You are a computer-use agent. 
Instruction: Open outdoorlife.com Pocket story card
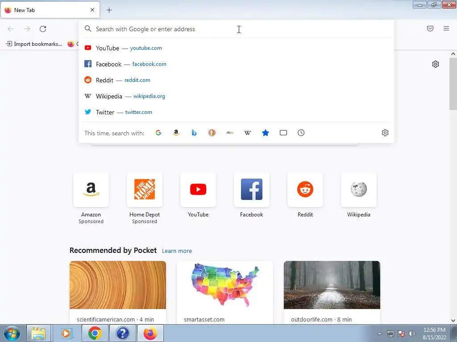pos(332,293)
